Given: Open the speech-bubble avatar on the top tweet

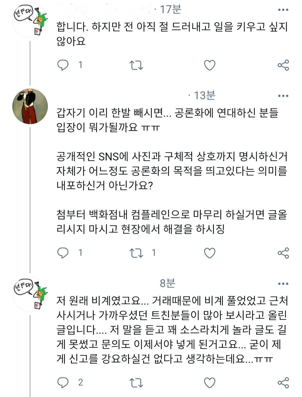Looking at the screenshot, I should tap(30, 20).
